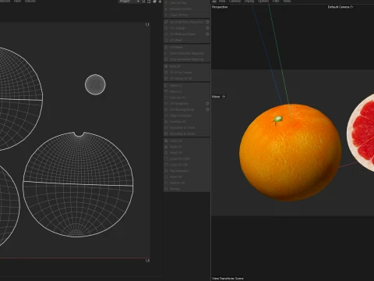Click the UV Relax command
This screenshot has height=281, width=374.
186,48
